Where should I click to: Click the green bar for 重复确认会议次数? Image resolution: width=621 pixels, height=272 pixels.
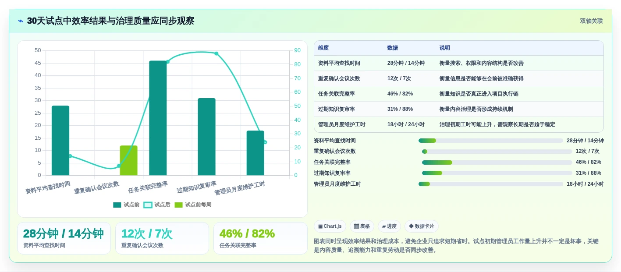pyautogui.click(x=128, y=160)
